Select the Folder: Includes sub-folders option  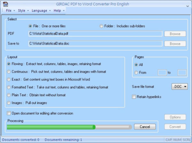[x=101, y=26]
